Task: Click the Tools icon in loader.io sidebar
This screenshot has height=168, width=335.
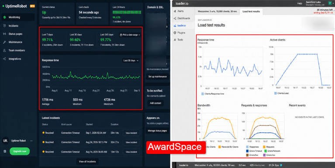Action: (x=175, y=40)
